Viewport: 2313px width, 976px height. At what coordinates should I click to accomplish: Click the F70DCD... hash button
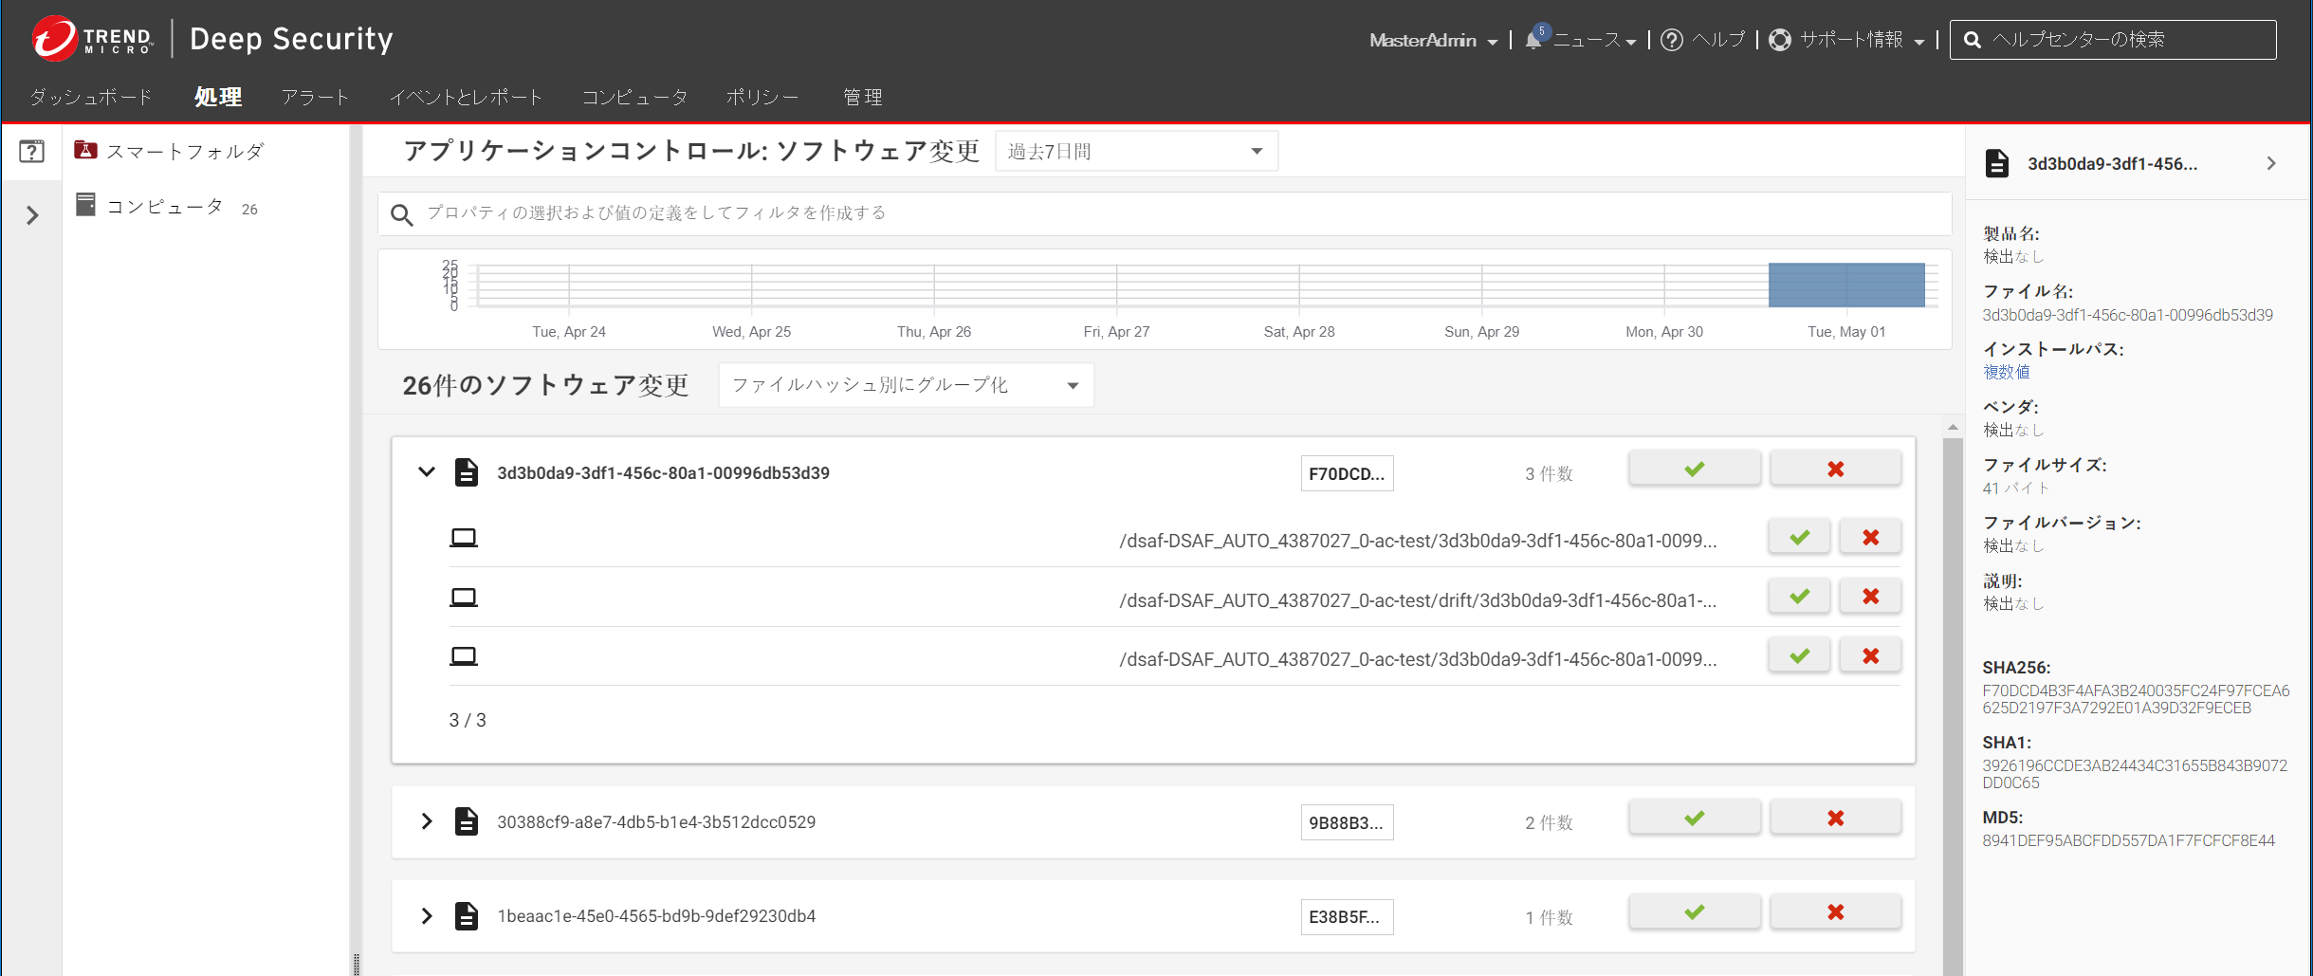point(1347,474)
